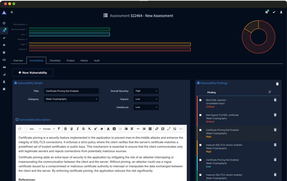Check the Self-signed TLS/SSL certificate checkbox

200,115
